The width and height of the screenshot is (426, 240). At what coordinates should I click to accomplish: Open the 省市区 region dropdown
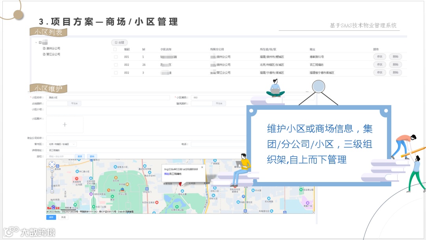pos(62,144)
